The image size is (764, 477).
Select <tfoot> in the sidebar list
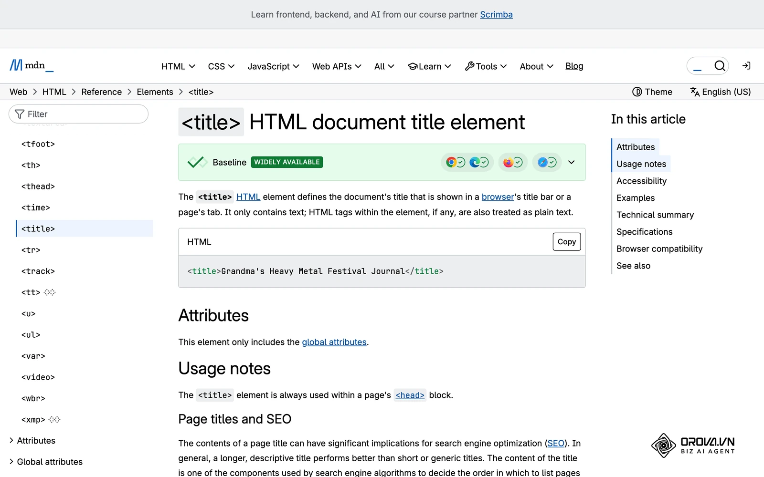click(38, 144)
